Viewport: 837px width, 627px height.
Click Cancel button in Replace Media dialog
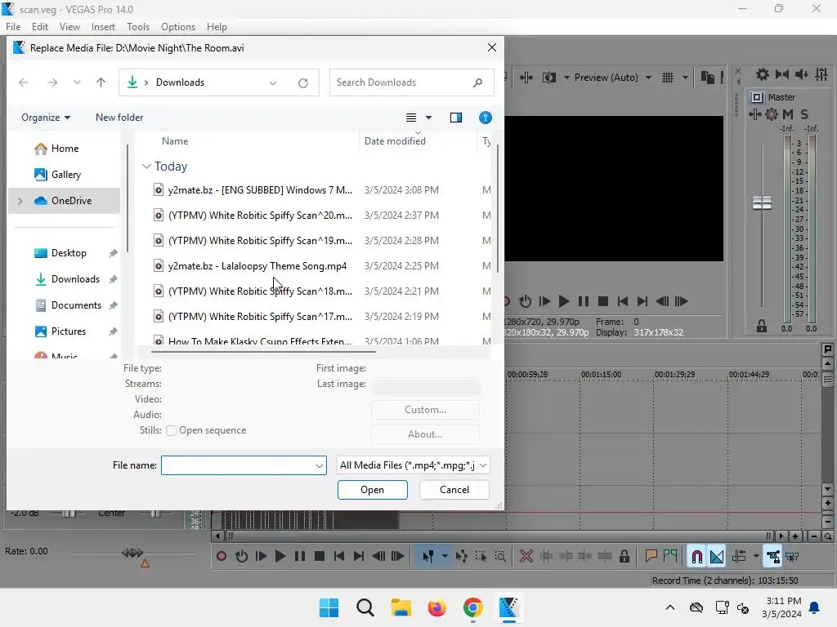[x=454, y=490]
